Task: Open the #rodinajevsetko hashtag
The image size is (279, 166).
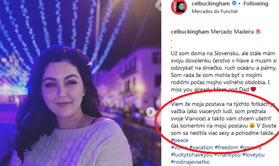Action: [x=190, y=162]
